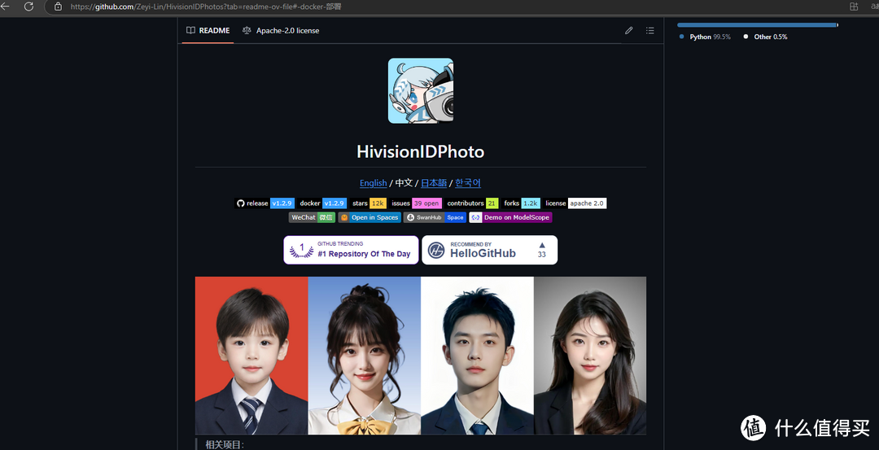Click the Other 0.5% language label
The height and width of the screenshot is (450, 879).
765,37
